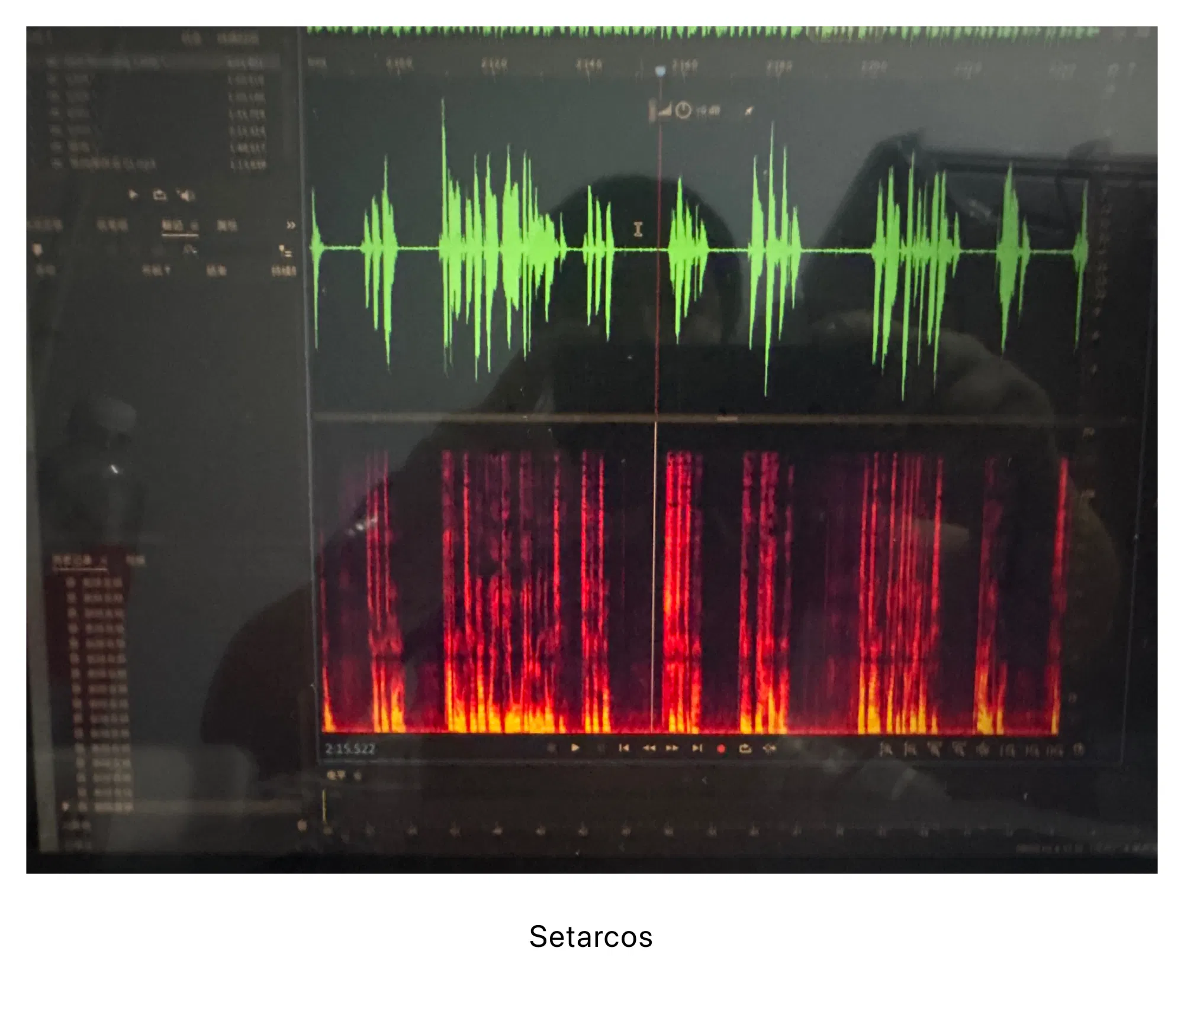Toggle loop playback in transport controls
1184x1009 pixels.
click(x=745, y=749)
